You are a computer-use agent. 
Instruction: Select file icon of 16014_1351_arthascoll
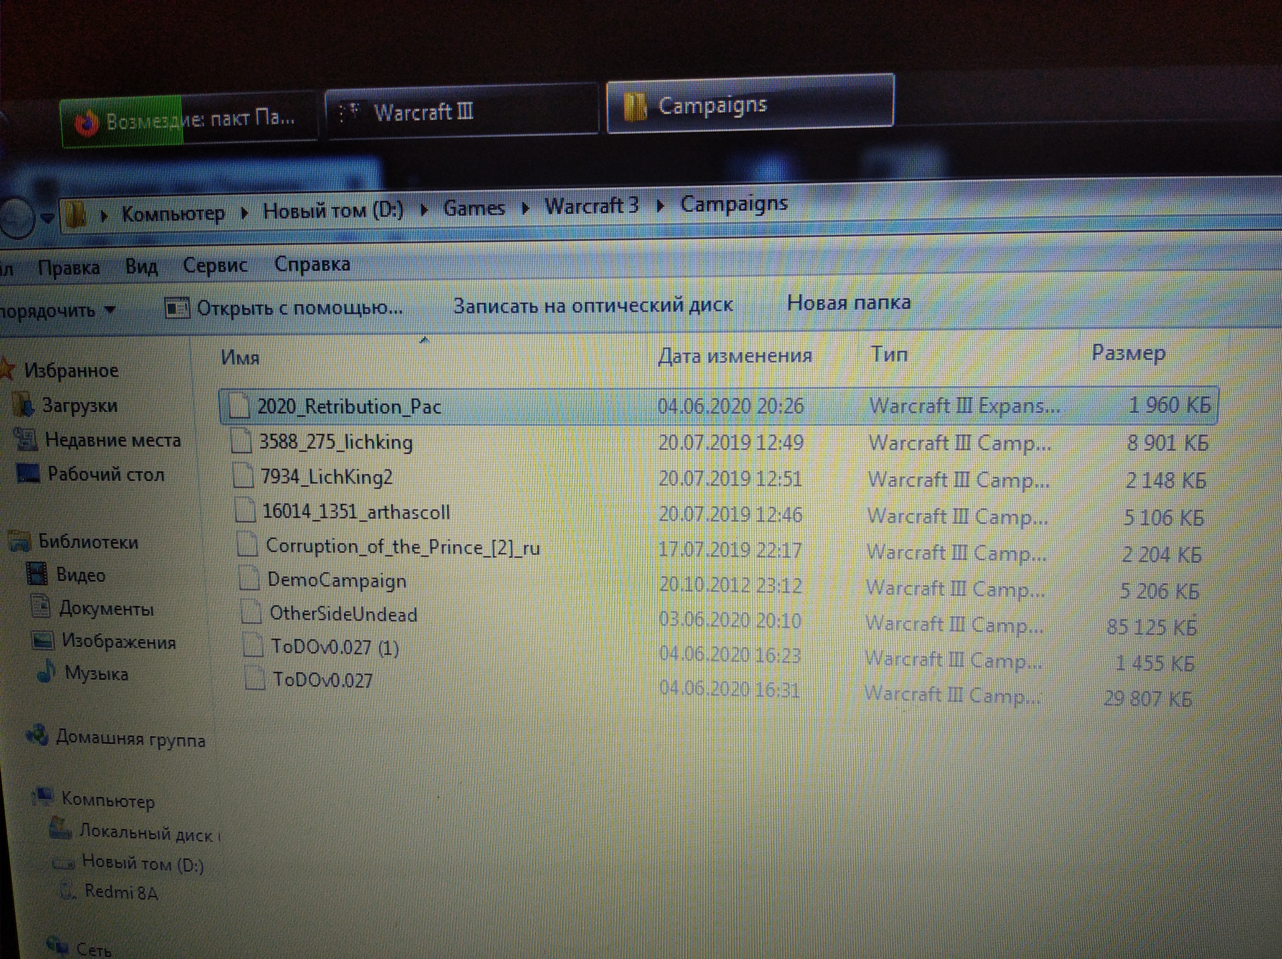click(245, 510)
